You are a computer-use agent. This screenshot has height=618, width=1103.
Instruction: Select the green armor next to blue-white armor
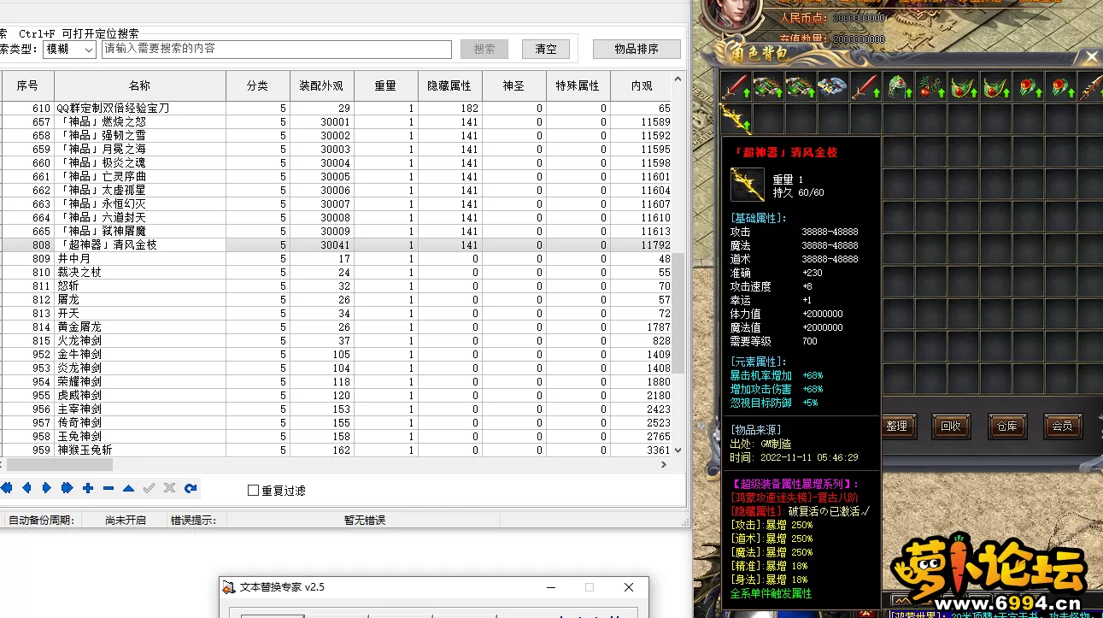[x=801, y=86]
